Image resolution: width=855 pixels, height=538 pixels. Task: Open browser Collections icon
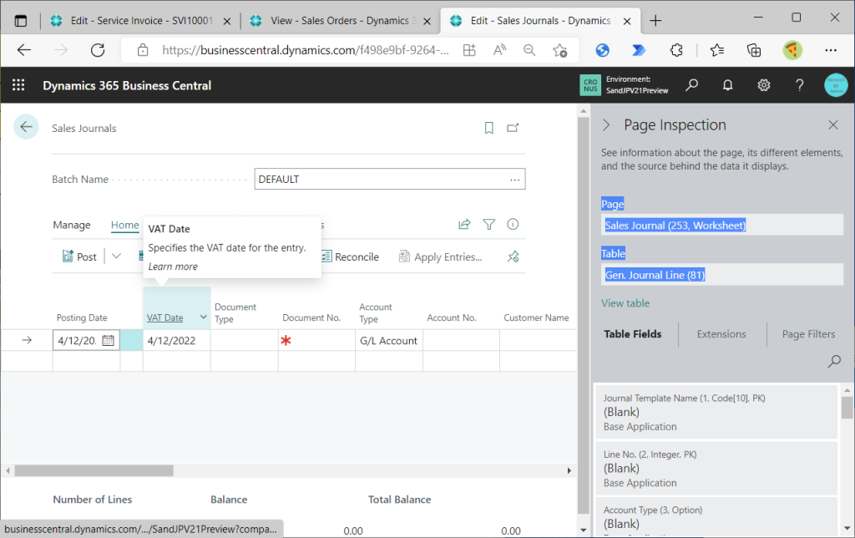pyautogui.click(x=754, y=50)
